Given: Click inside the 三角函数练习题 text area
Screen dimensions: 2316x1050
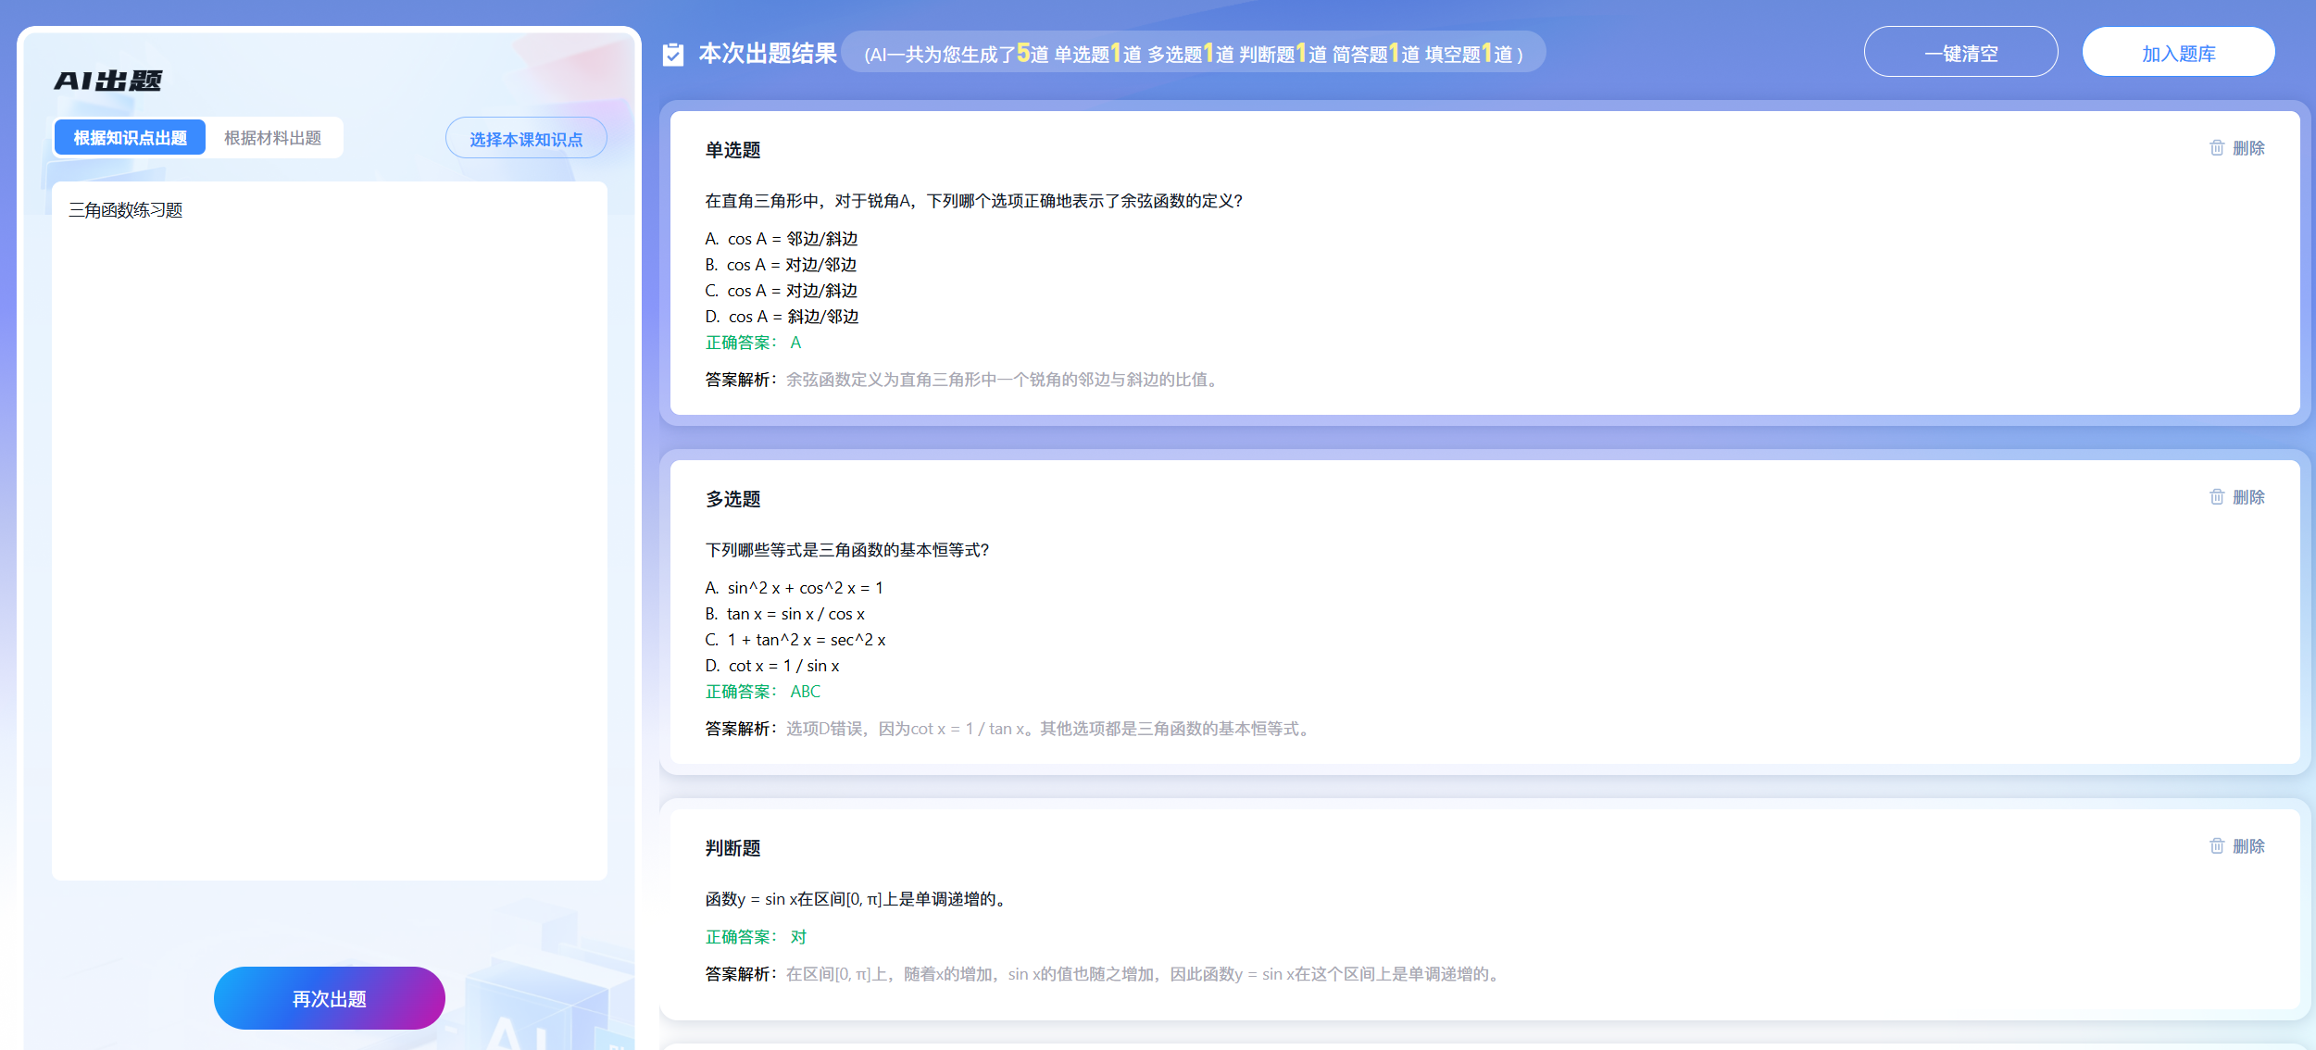Looking at the screenshot, I should (x=329, y=528).
